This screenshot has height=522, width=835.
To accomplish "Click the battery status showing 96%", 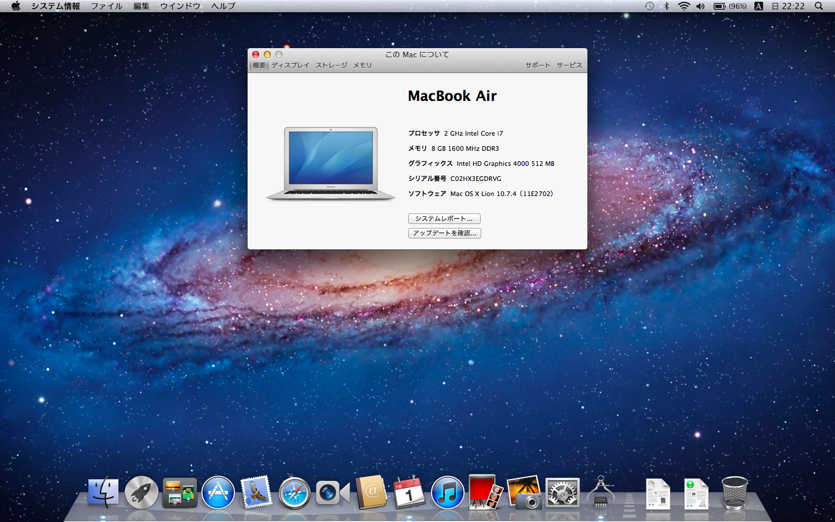I will [x=730, y=6].
